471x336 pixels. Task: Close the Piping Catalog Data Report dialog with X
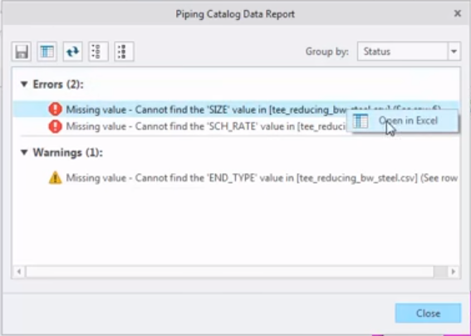[x=457, y=13]
